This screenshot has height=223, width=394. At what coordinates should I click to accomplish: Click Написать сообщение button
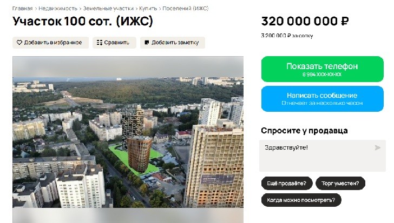click(x=323, y=99)
